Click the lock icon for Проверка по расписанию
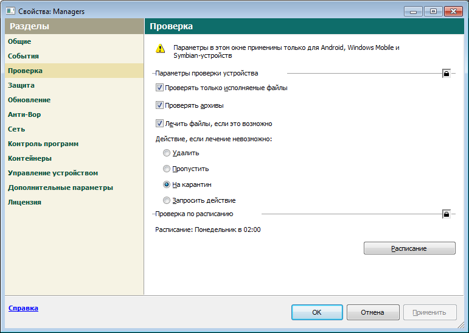The height and width of the screenshot is (333, 469). coord(446,214)
